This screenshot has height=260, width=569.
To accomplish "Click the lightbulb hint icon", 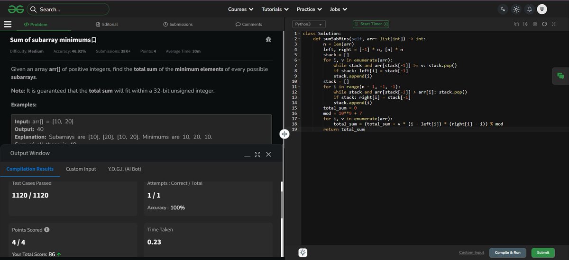I will (x=303, y=252).
